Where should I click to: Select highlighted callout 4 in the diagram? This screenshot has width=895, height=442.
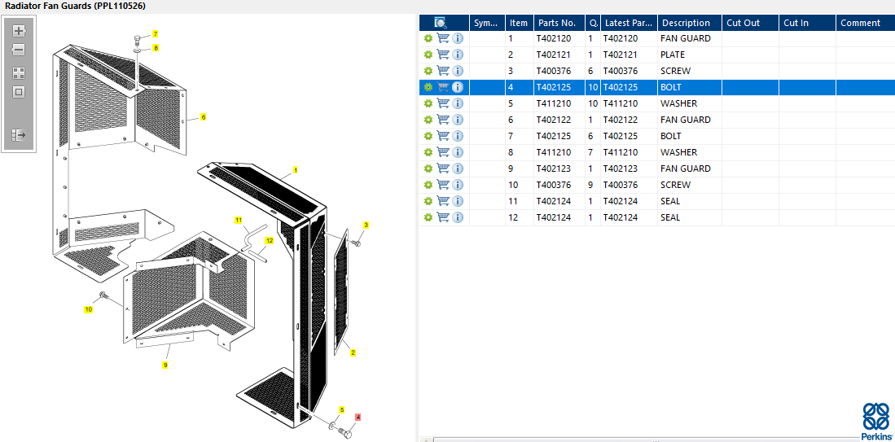coord(358,417)
